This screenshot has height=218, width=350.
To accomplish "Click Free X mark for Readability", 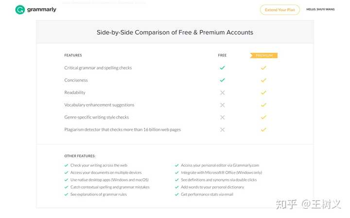I will pos(222,93).
